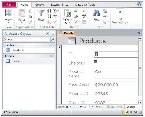Click the Find binoculars icon

[96, 13]
